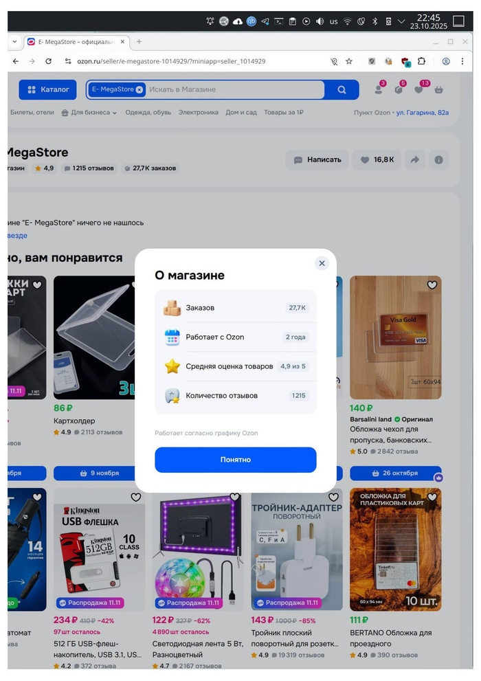Viewport: 481px width, 681px height.
Task: Click the store info icon
Action: [438, 159]
